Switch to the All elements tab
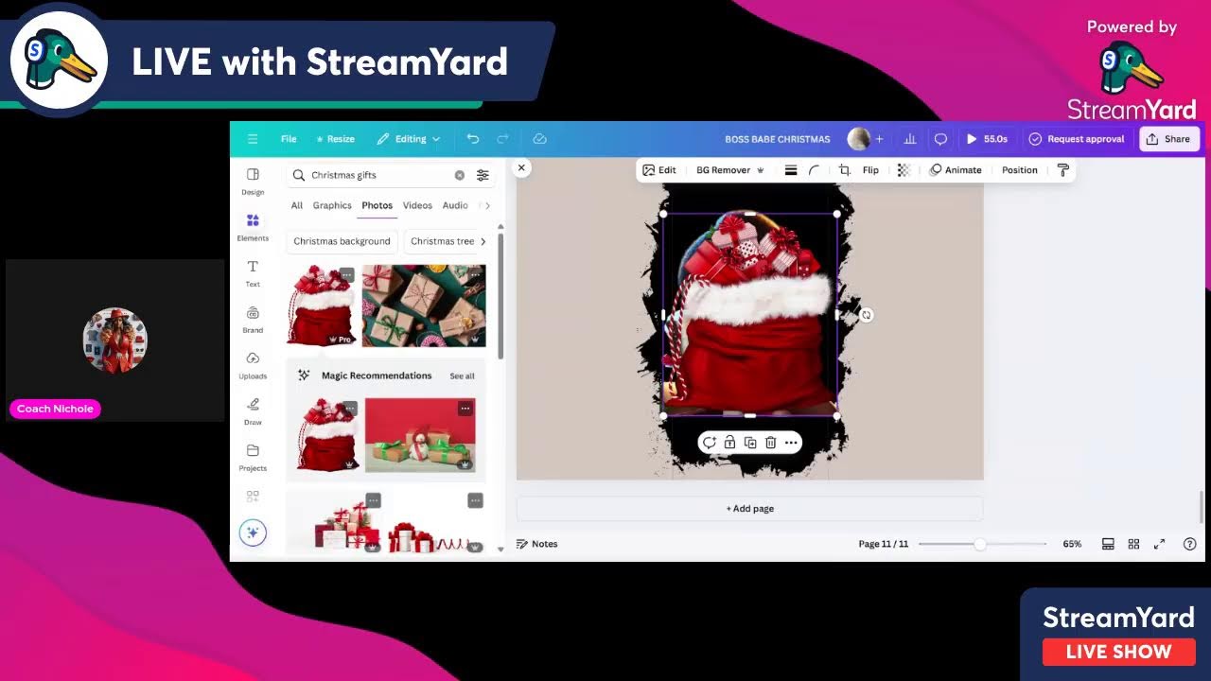The height and width of the screenshot is (681, 1211). tap(297, 205)
